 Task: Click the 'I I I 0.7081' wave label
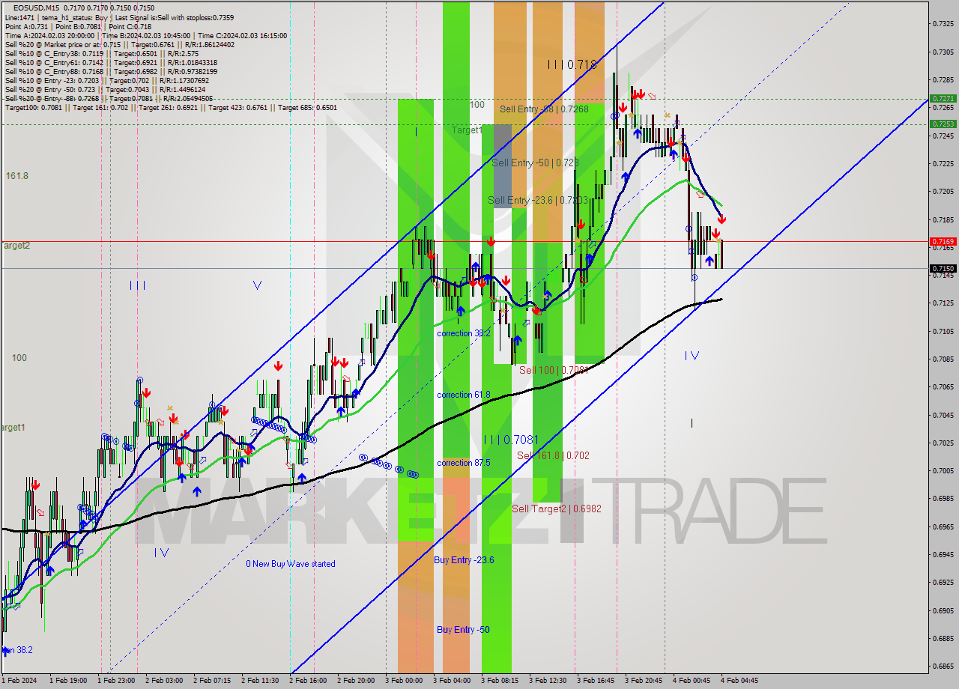[x=512, y=440]
